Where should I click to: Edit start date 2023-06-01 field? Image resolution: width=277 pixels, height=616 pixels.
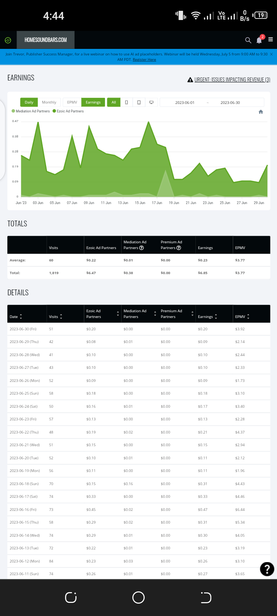click(185, 103)
